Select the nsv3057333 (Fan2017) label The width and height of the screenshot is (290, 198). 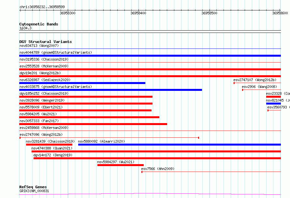39,121
